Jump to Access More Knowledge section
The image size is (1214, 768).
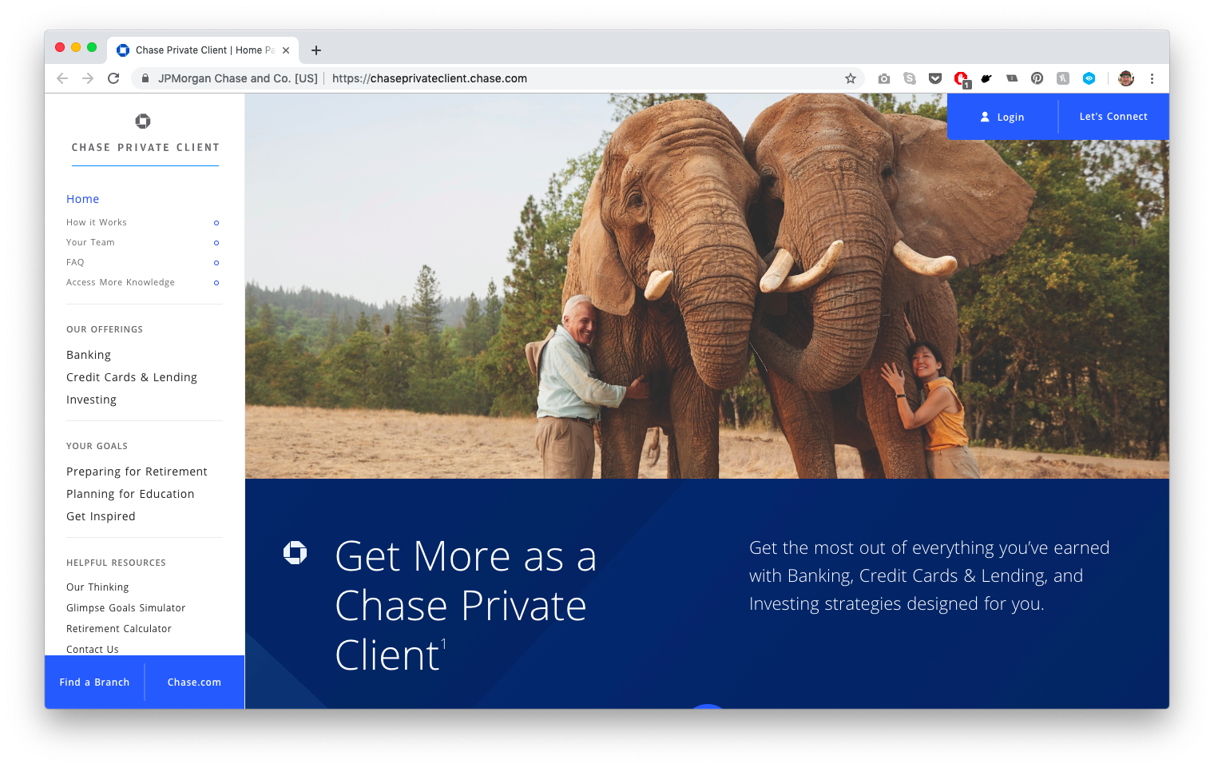click(x=121, y=282)
